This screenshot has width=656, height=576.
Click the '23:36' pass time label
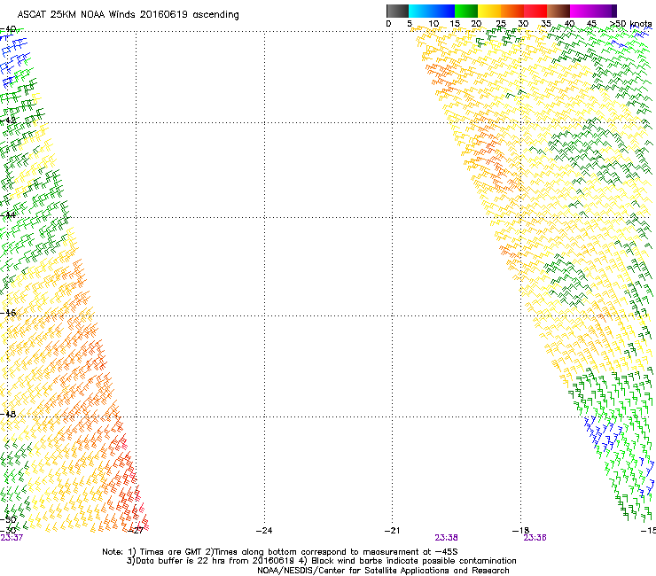coord(535,538)
